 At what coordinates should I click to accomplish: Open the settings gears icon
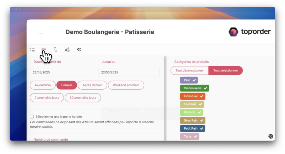click(x=79, y=50)
